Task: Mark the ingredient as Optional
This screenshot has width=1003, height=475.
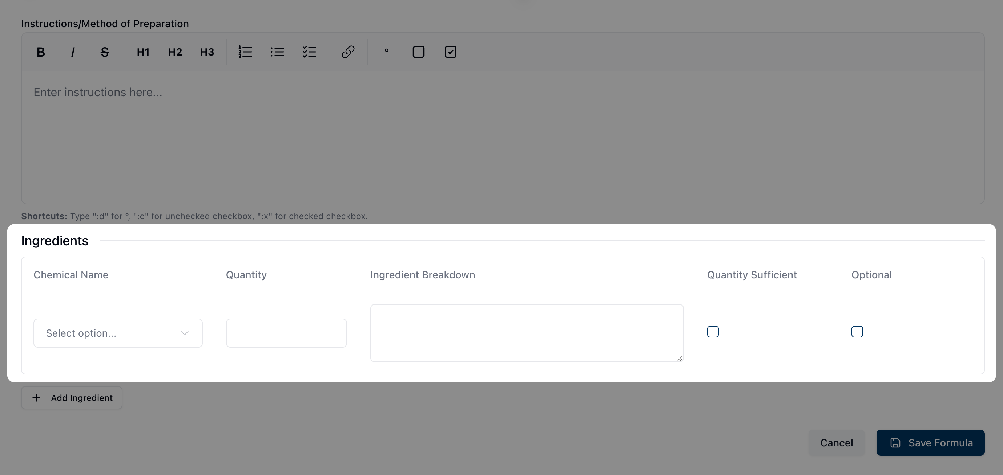Action: (857, 332)
